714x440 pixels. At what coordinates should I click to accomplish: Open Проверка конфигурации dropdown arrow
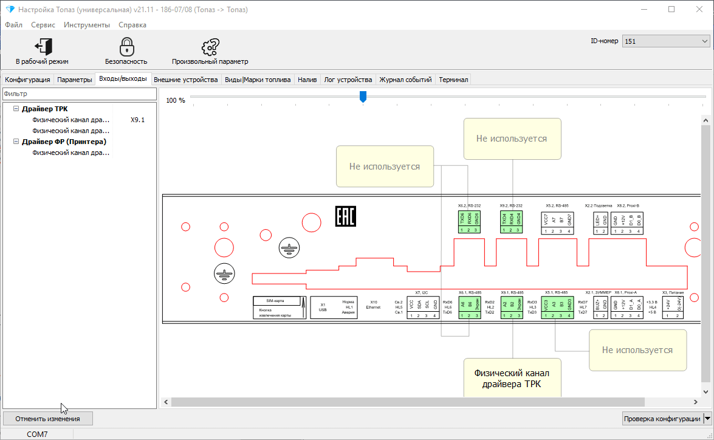tap(708, 418)
